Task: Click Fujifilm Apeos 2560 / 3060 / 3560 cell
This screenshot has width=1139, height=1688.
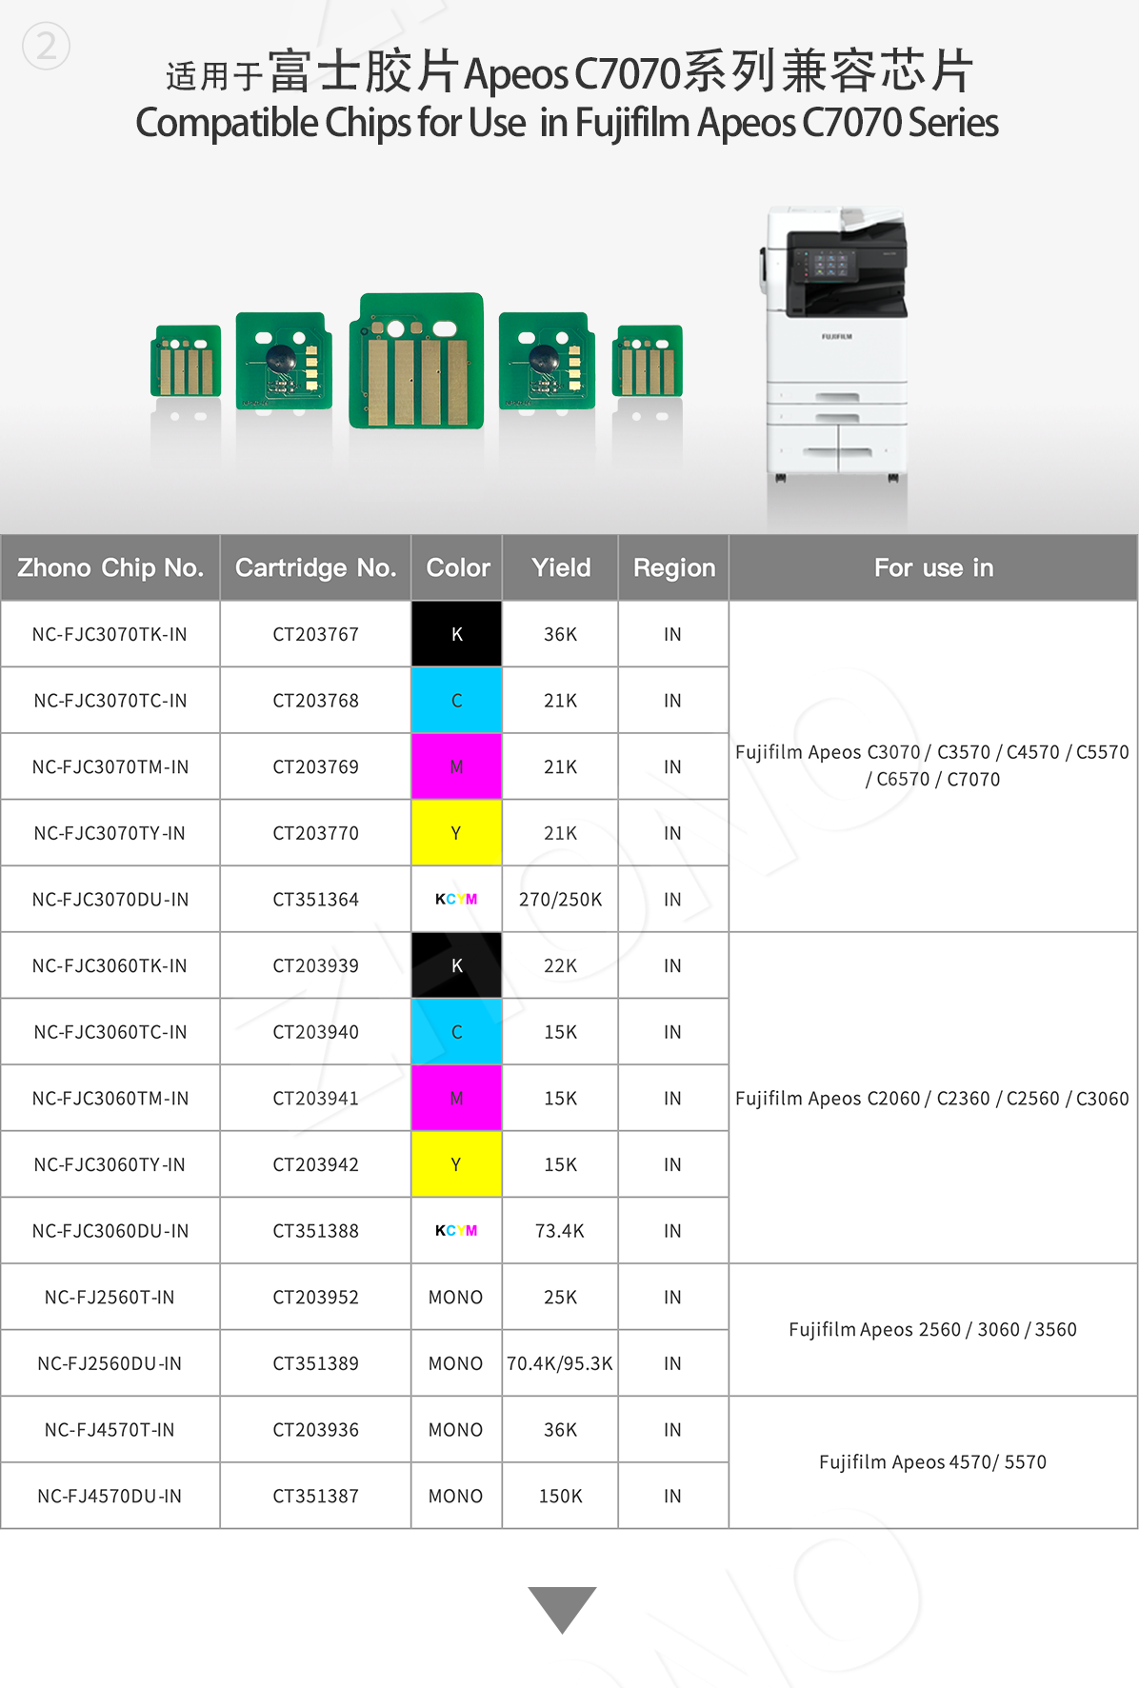Action: pyautogui.click(x=932, y=1329)
